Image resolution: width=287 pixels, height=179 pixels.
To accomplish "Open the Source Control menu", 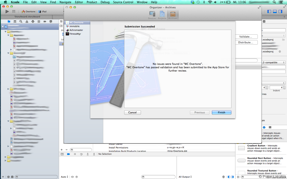I will pyautogui.click(x=123, y=2).
